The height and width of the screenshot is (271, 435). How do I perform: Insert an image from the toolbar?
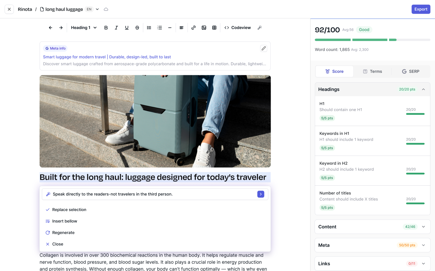(204, 28)
